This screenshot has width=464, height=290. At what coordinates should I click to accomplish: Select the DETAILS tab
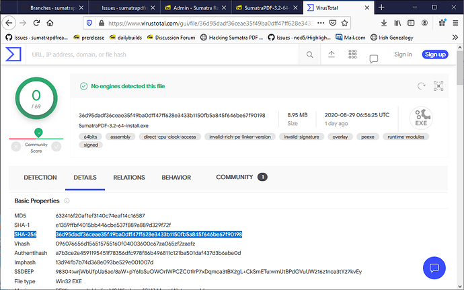85,178
